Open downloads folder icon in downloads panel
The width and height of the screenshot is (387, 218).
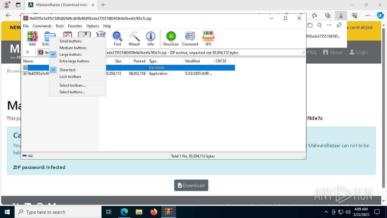click(310, 25)
